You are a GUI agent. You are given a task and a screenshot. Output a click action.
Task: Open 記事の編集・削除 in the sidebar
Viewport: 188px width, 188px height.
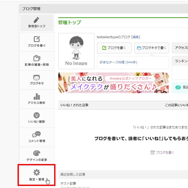tap(37, 61)
